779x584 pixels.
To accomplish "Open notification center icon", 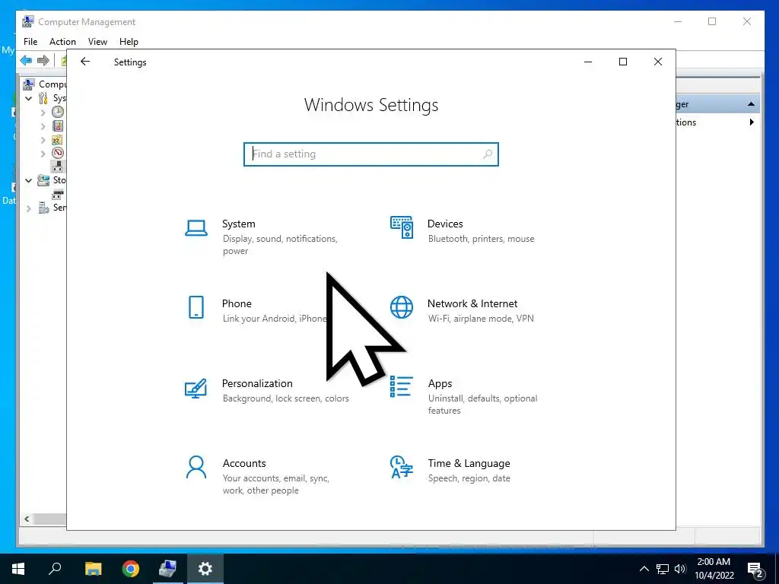I will pyautogui.click(x=755, y=570).
